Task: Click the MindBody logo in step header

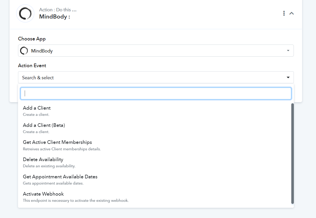Action: click(x=25, y=13)
